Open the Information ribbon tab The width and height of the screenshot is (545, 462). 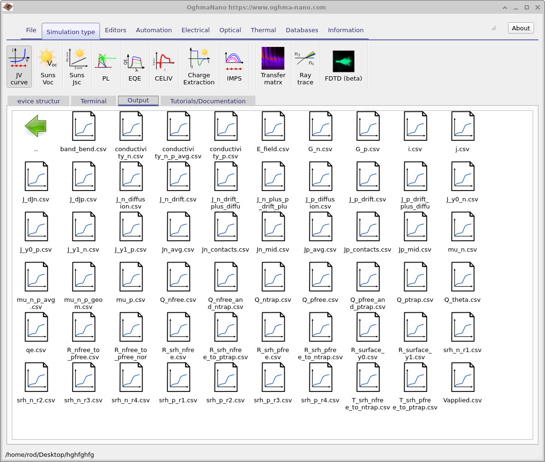(x=345, y=30)
